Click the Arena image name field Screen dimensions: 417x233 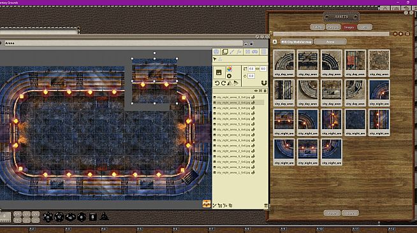coord(124,43)
